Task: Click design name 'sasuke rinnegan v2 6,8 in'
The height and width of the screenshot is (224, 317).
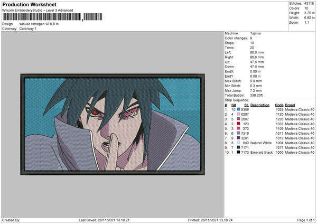Action: 39,24
